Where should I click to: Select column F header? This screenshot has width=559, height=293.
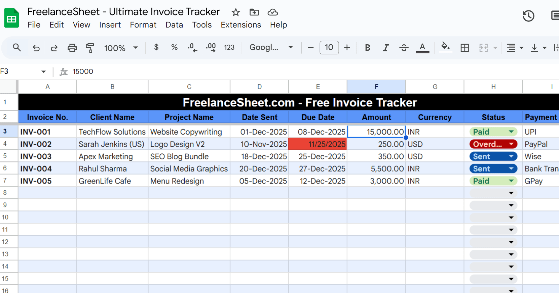376,87
